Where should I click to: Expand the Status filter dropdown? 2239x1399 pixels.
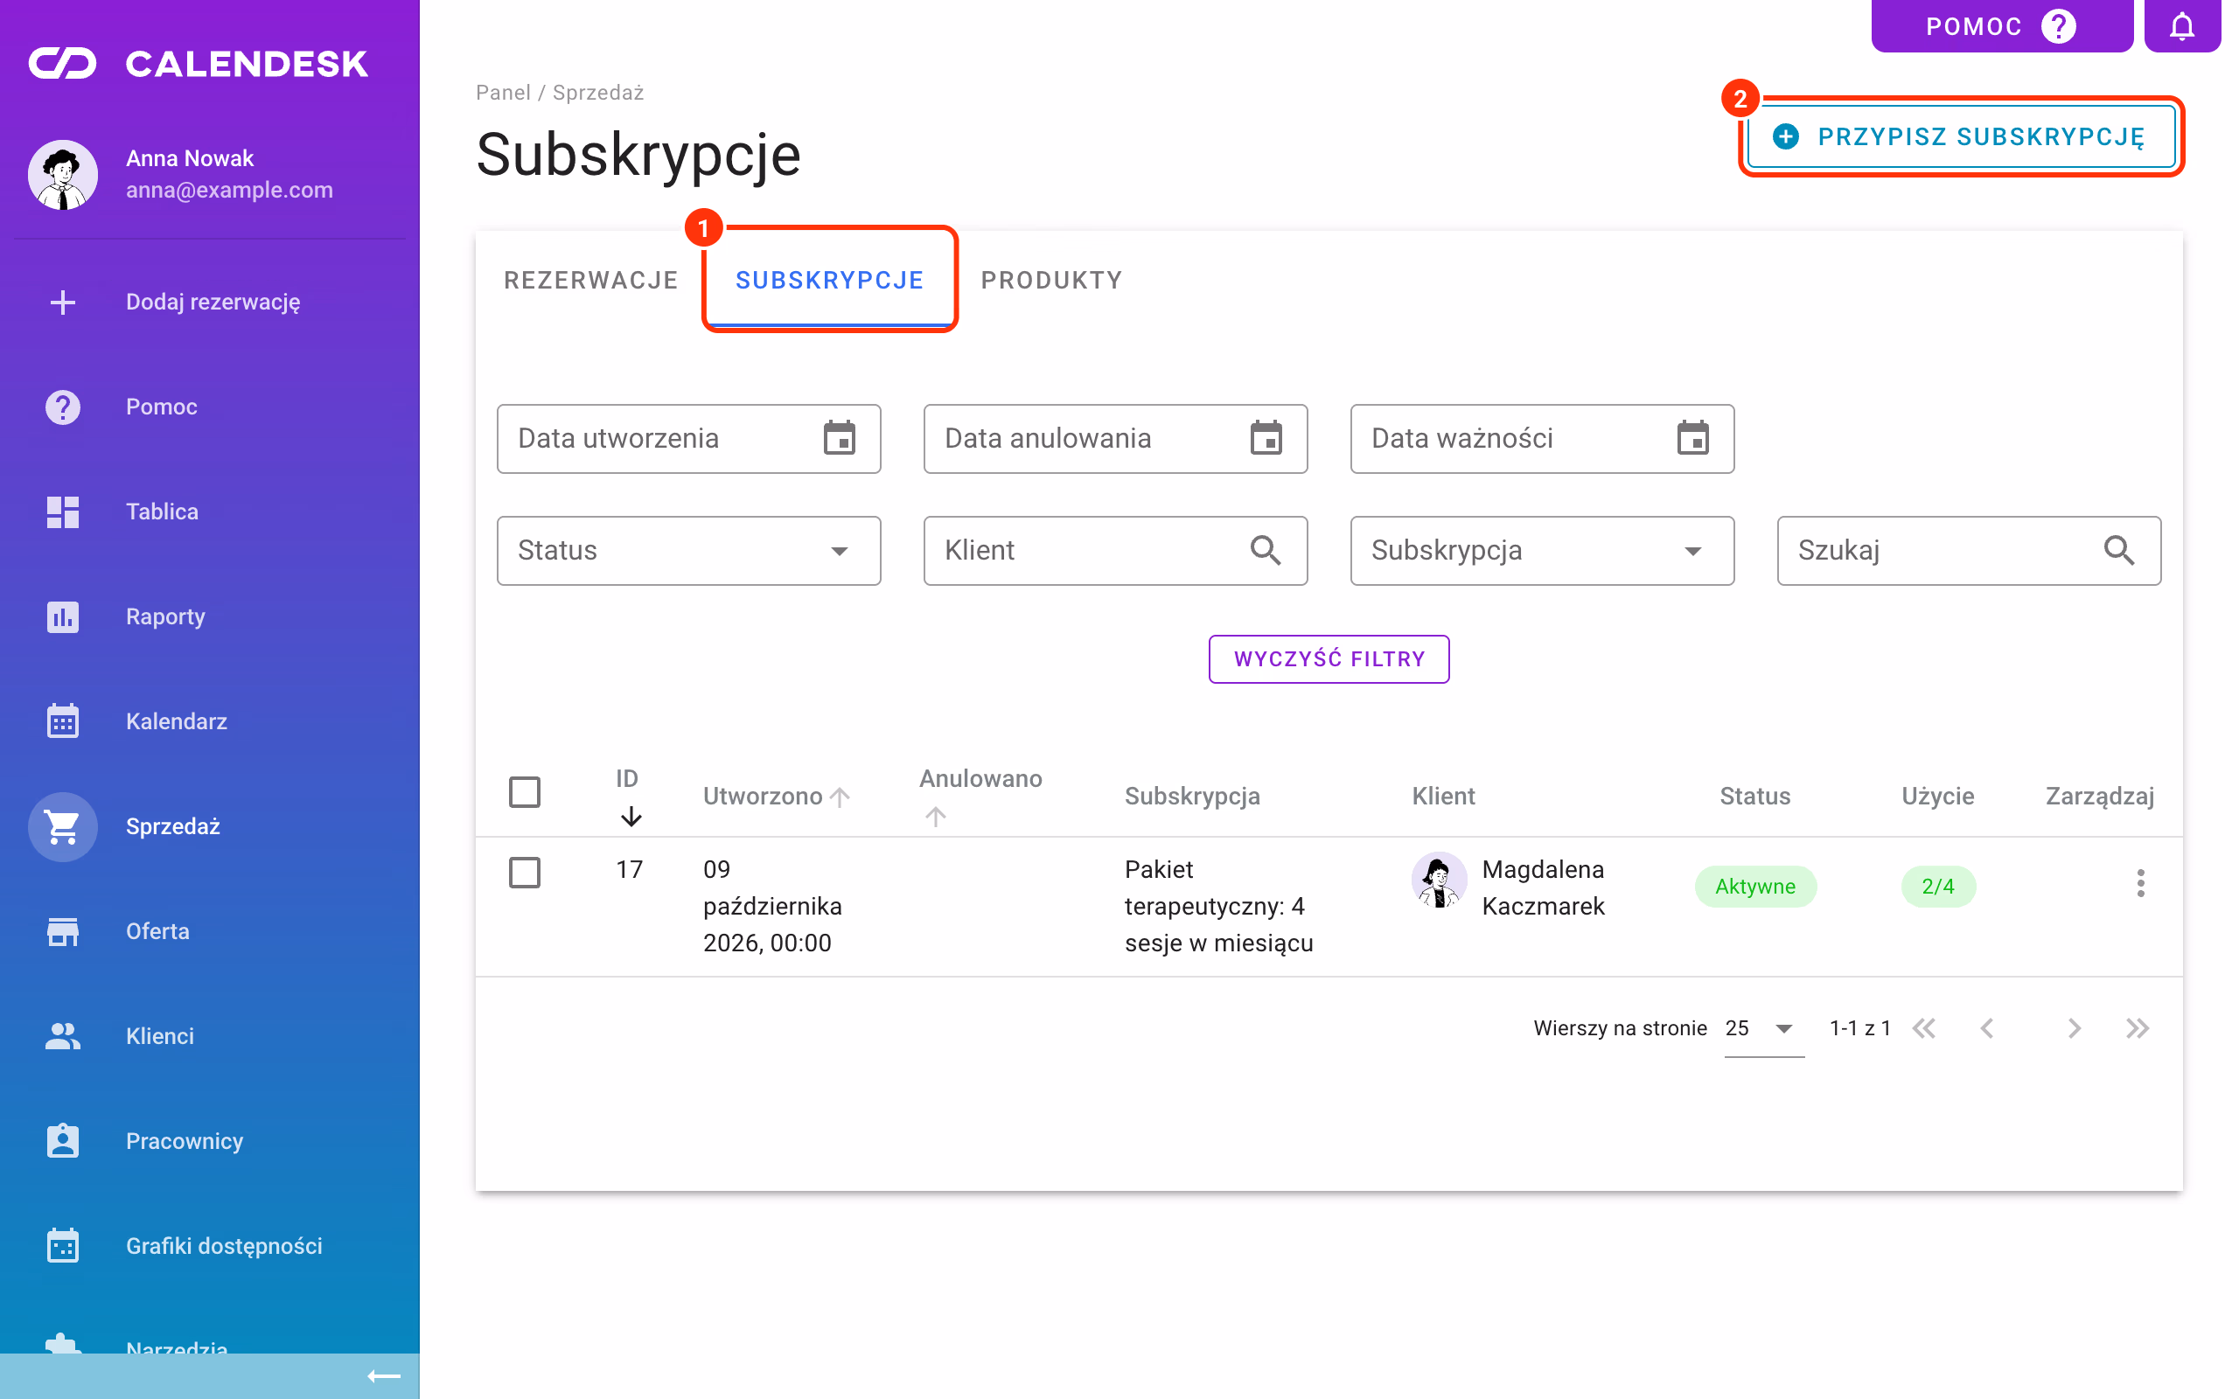[688, 551]
